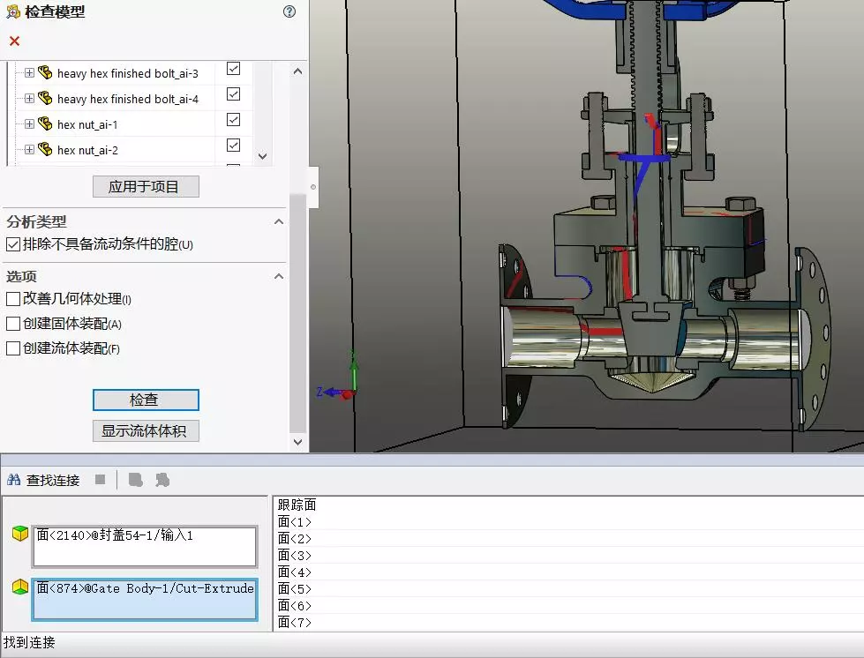Click the help question mark icon
This screenshot has width=864, height=658.
coord(289,11)
